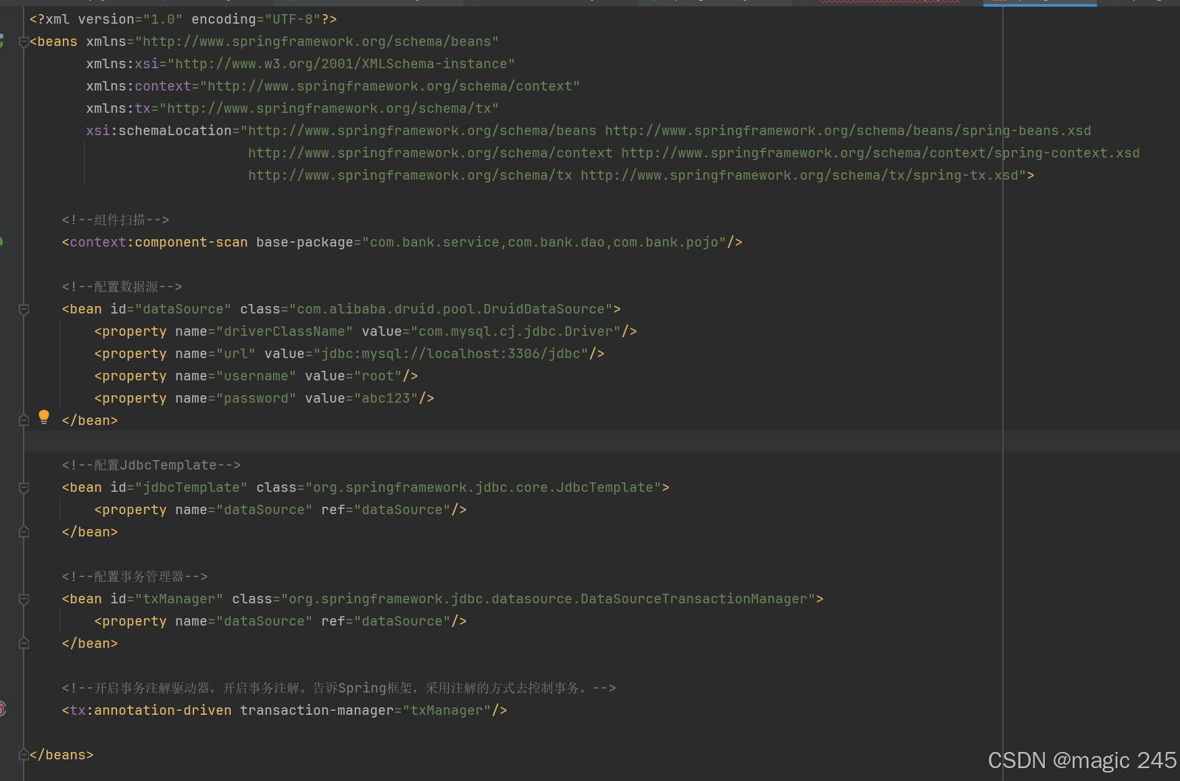Click the 组件扫描 comment
This screenshot has height=781, width=1180.
pos(116,220)
